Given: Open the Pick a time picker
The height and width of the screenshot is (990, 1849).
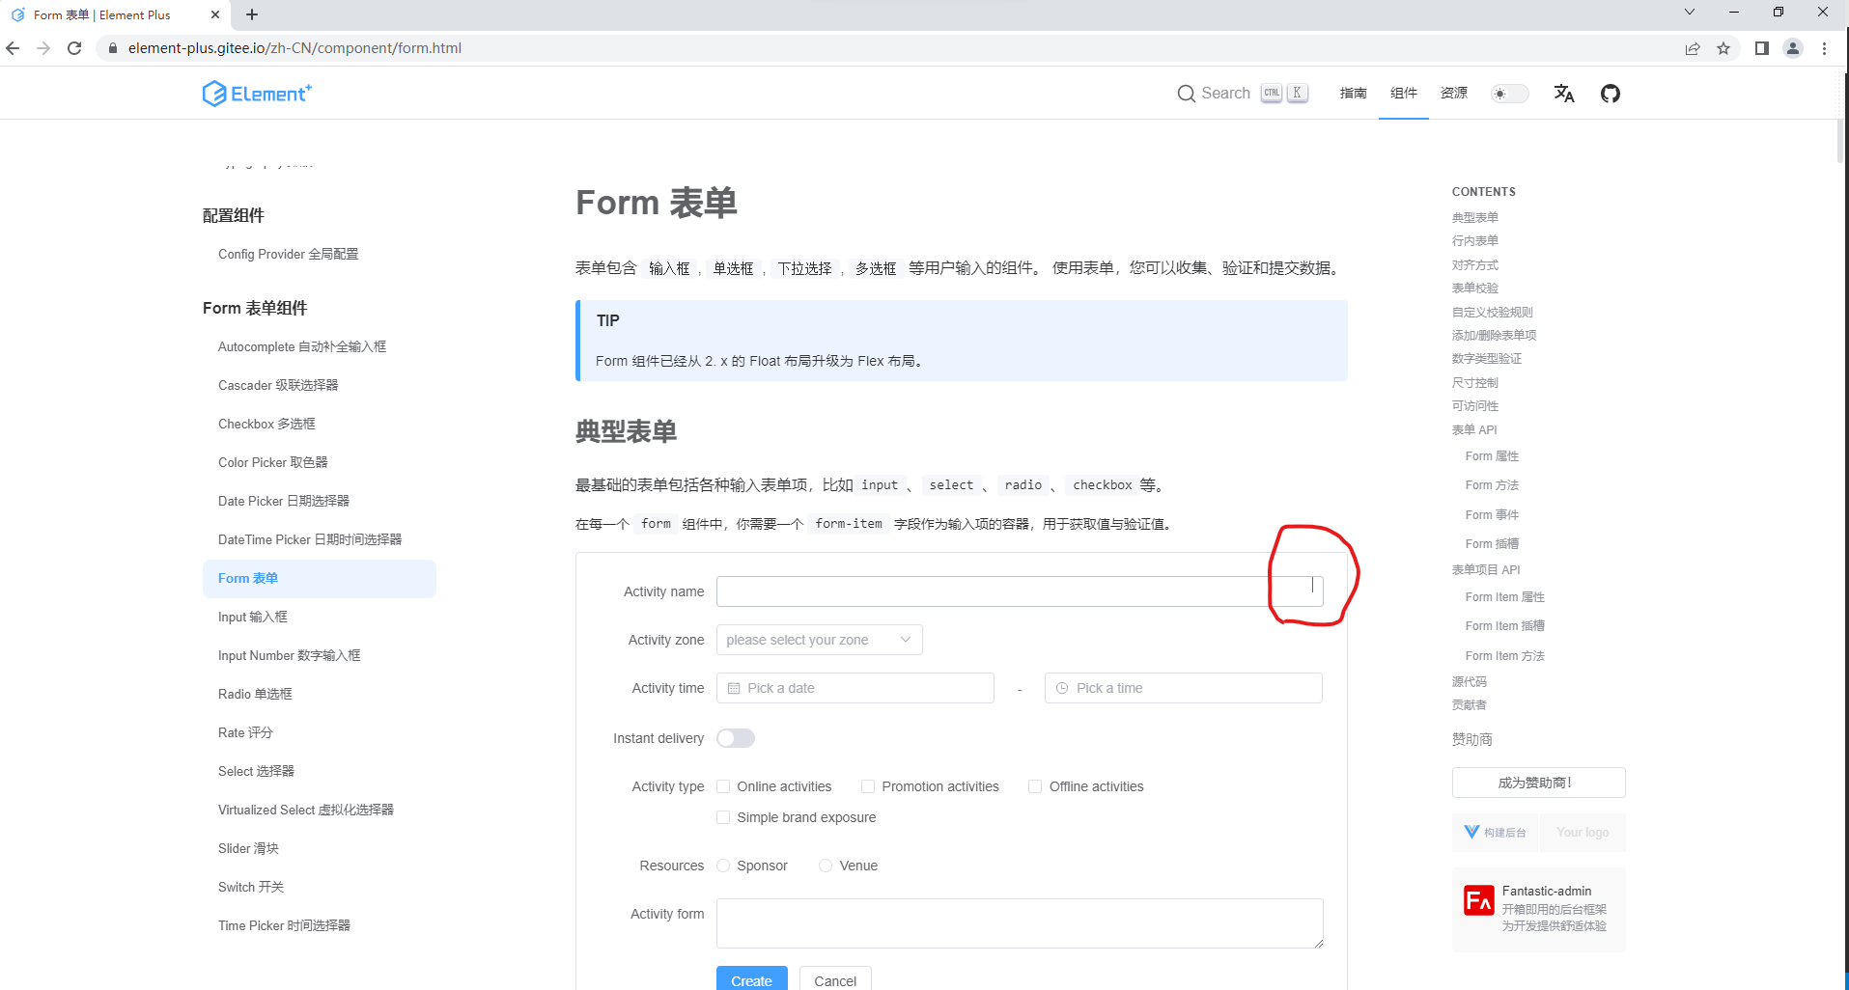Looking at the screenshot, I should [1184, 688].
